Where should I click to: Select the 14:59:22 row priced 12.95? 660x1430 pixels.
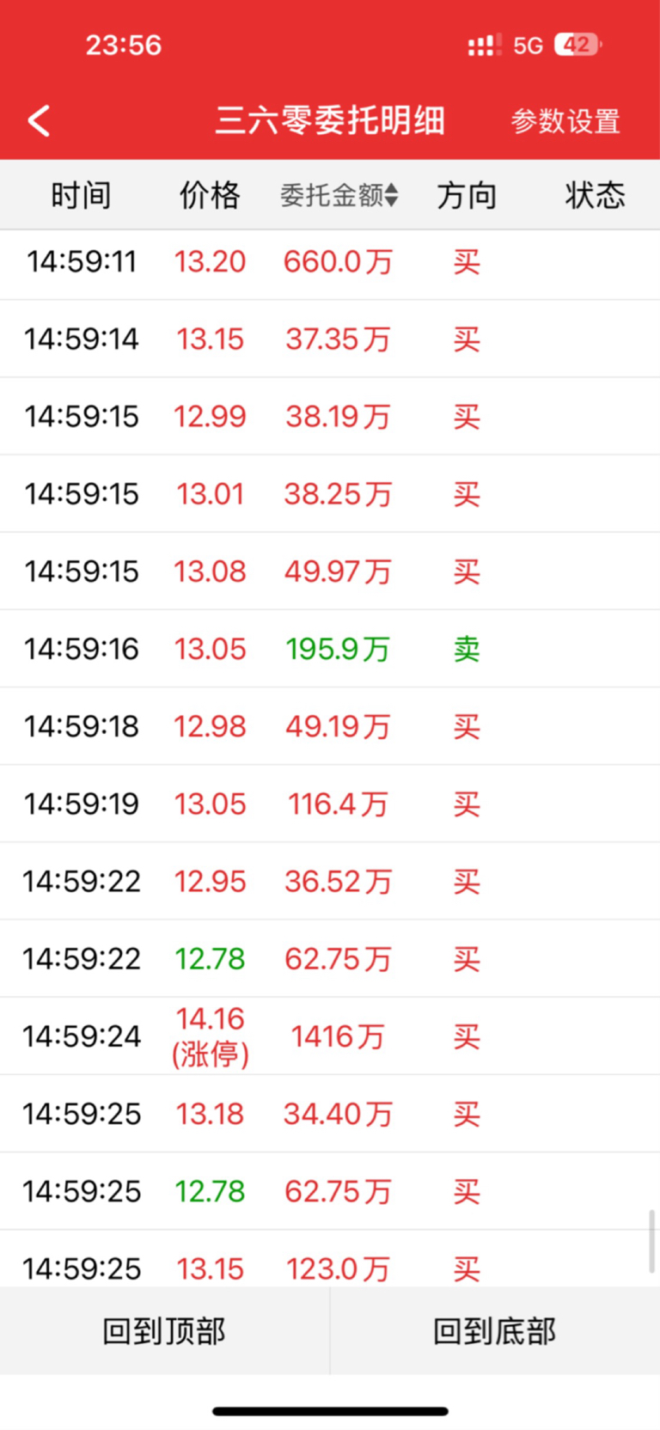[330, 881]
